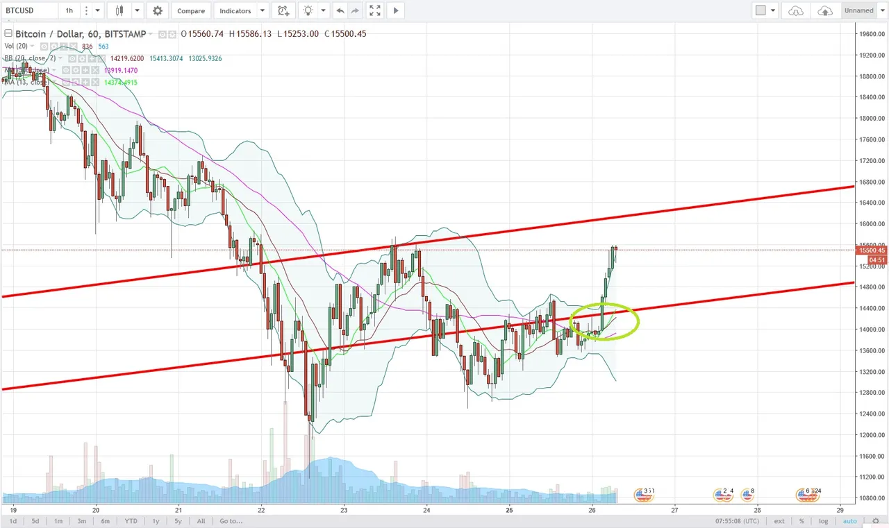Click the Indicators button

(235, 10)
